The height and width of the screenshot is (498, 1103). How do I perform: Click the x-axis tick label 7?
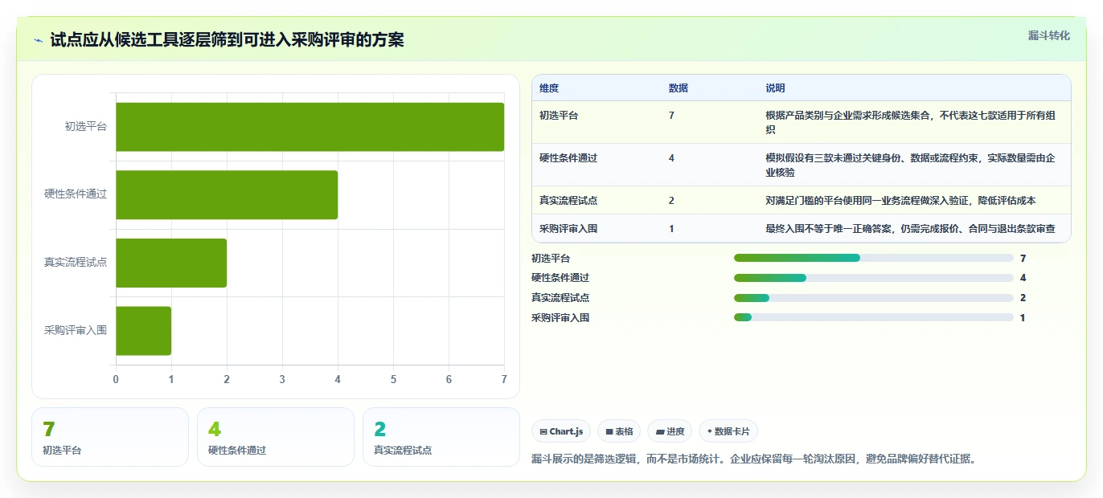(504, 379)
